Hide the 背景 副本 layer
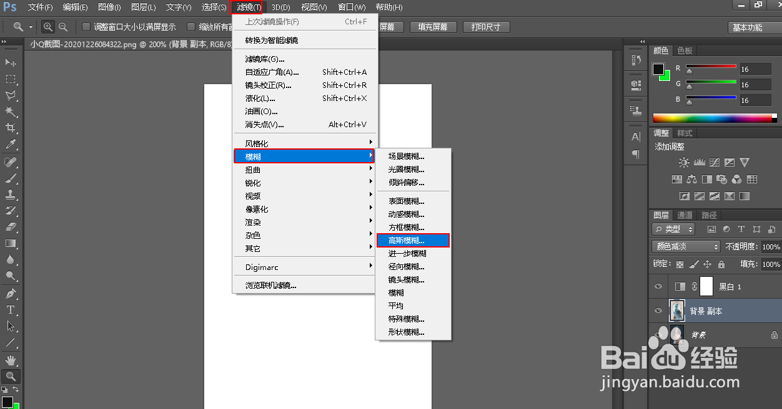Screen dimensions: 782x409 [x=658, y=310]
